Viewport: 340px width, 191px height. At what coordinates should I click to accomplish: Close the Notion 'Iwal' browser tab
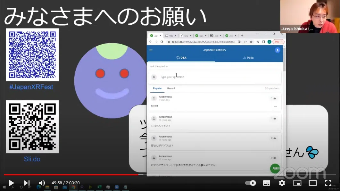coord(220,36)
